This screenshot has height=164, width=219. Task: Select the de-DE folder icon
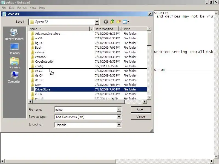coord(32,80)
